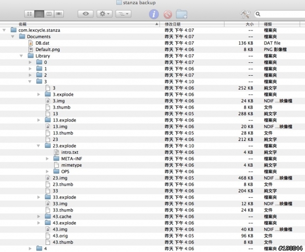
Task: Expand the META-INF folder
Action: click(x=47, y=159)
